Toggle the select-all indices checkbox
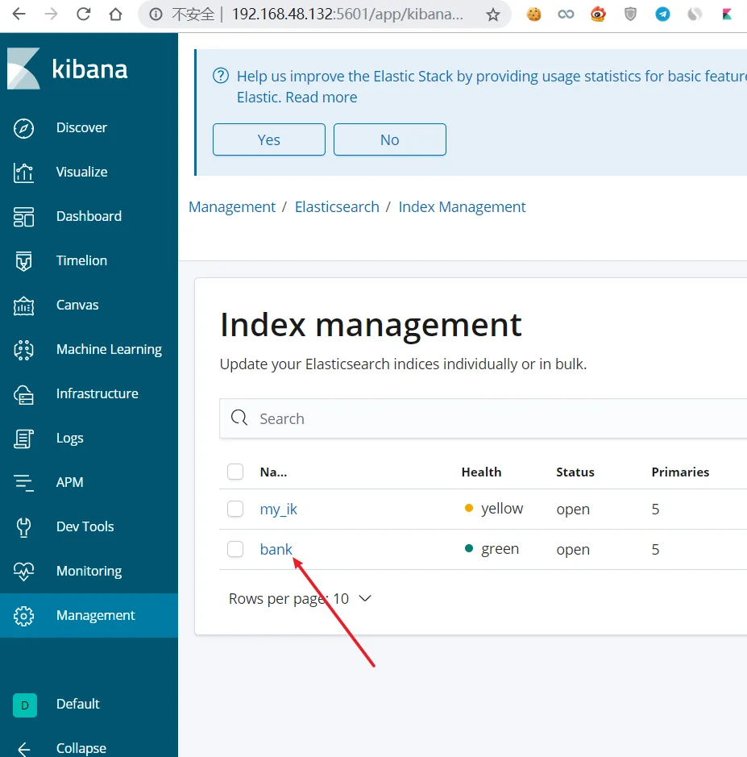This screenshot has width=747, height=757. (x=235, y=472)
